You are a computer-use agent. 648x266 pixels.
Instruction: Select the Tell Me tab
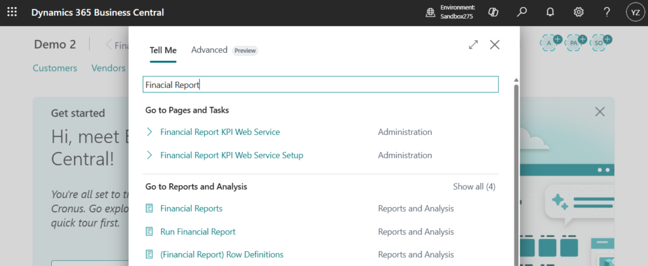[163, 50]
